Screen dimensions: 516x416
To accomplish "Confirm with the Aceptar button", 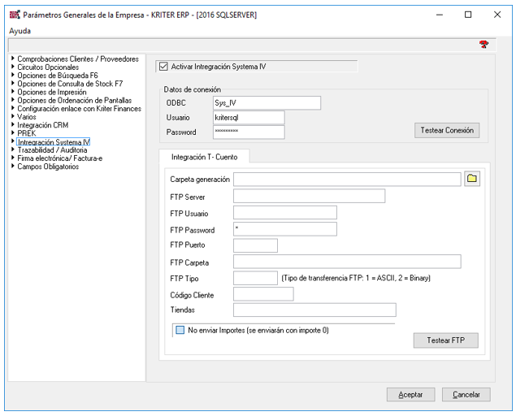I will tap(410, 395).
